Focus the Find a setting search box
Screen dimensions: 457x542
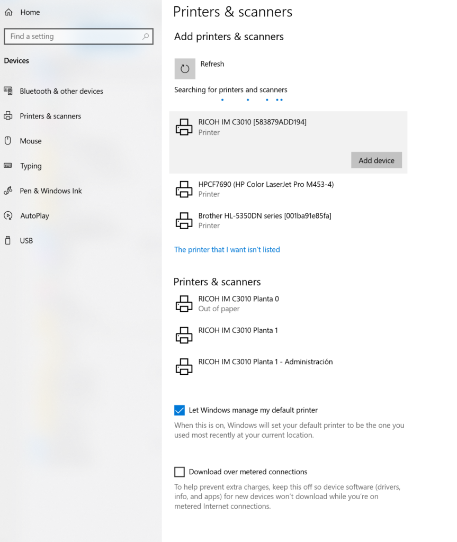click(x=74, y=37)
